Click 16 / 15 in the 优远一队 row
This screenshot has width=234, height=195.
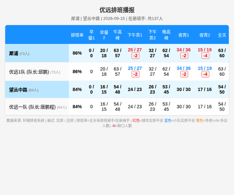pyautogui.click(x=104, y=107)
